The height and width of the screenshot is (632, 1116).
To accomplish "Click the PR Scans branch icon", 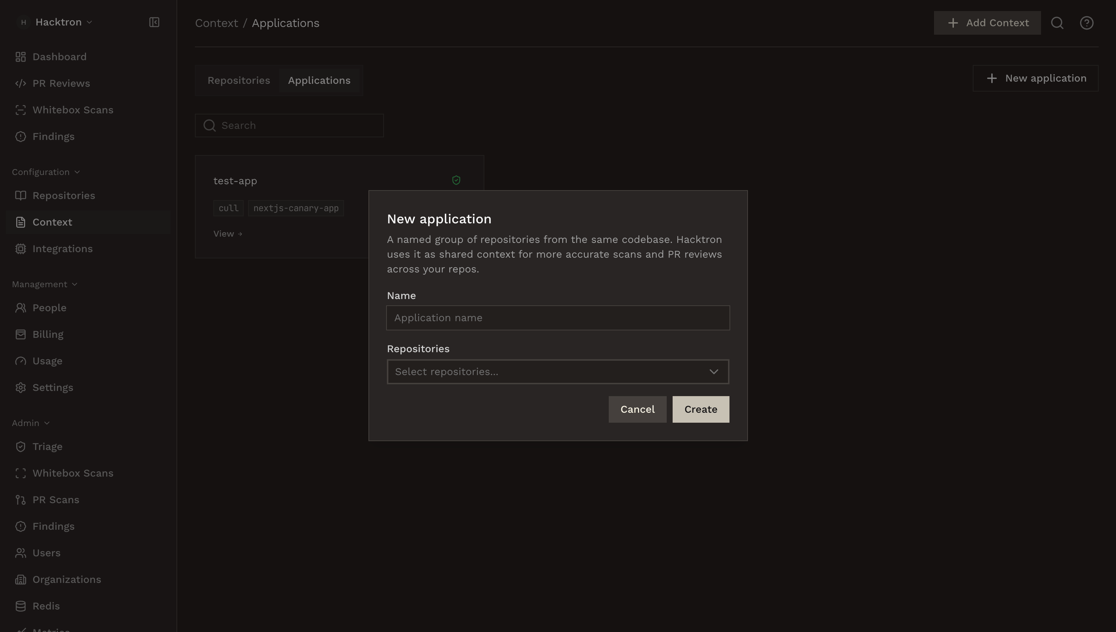I will [20, 499].
